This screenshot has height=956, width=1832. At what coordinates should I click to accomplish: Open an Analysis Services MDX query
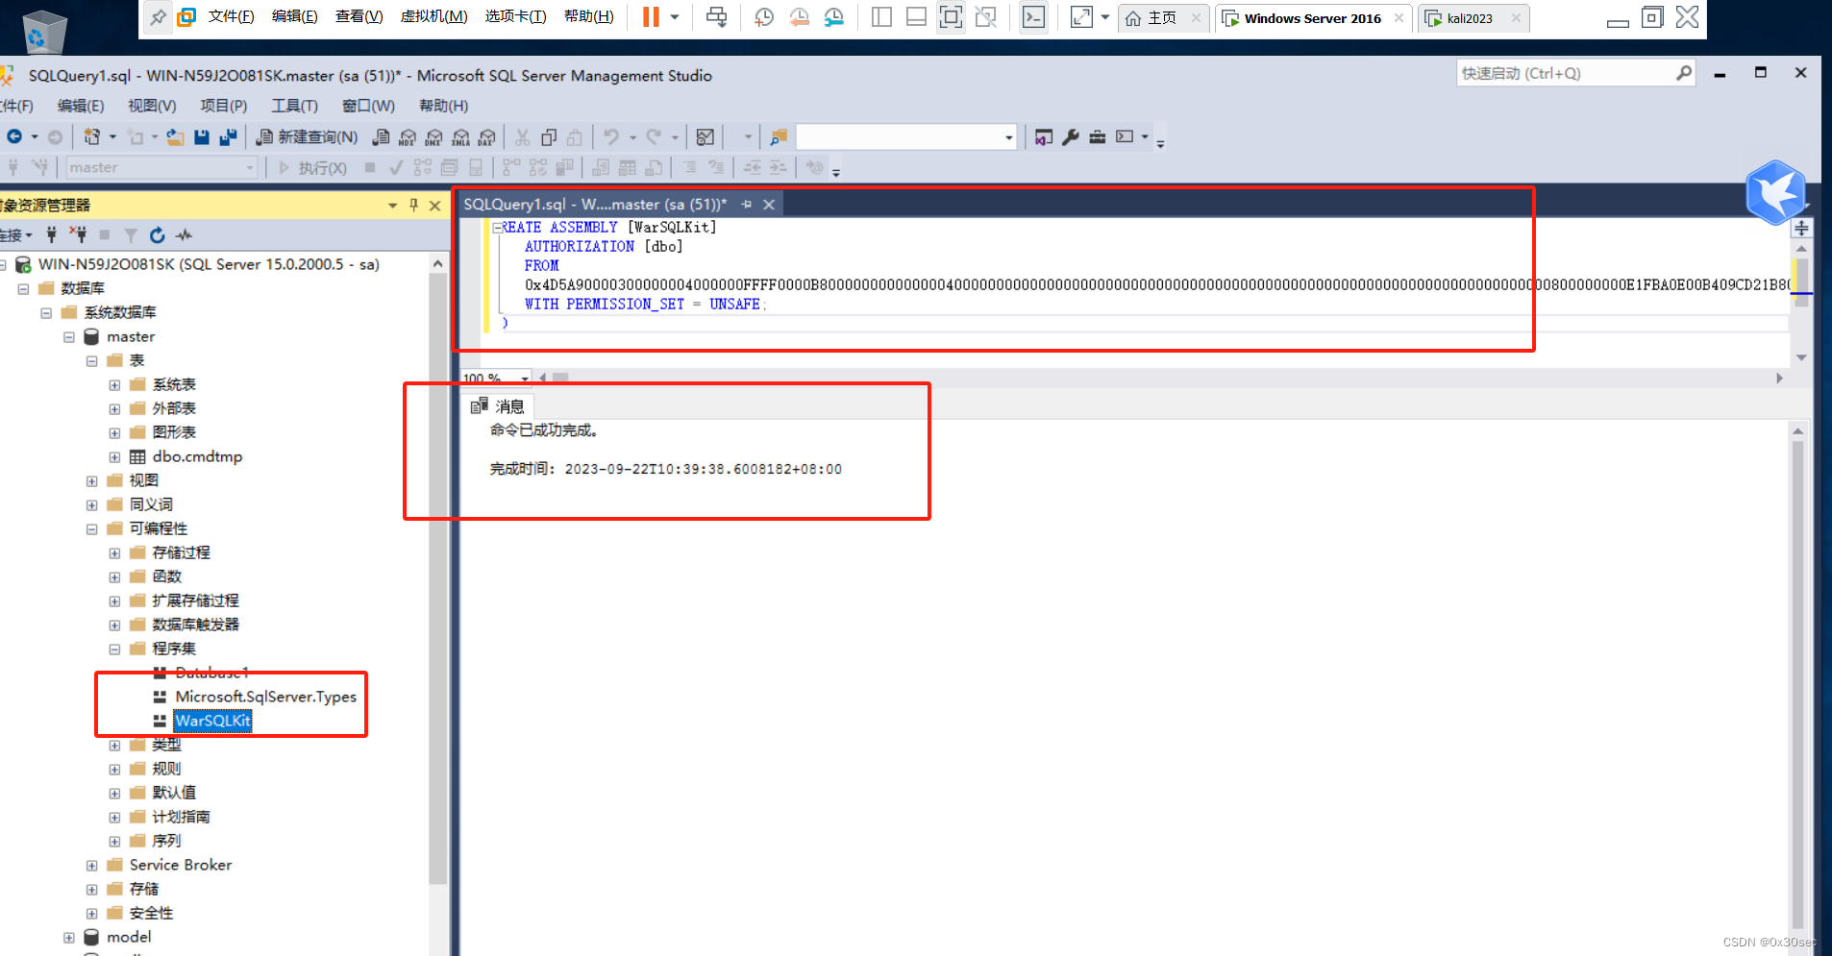pos(408,137)
